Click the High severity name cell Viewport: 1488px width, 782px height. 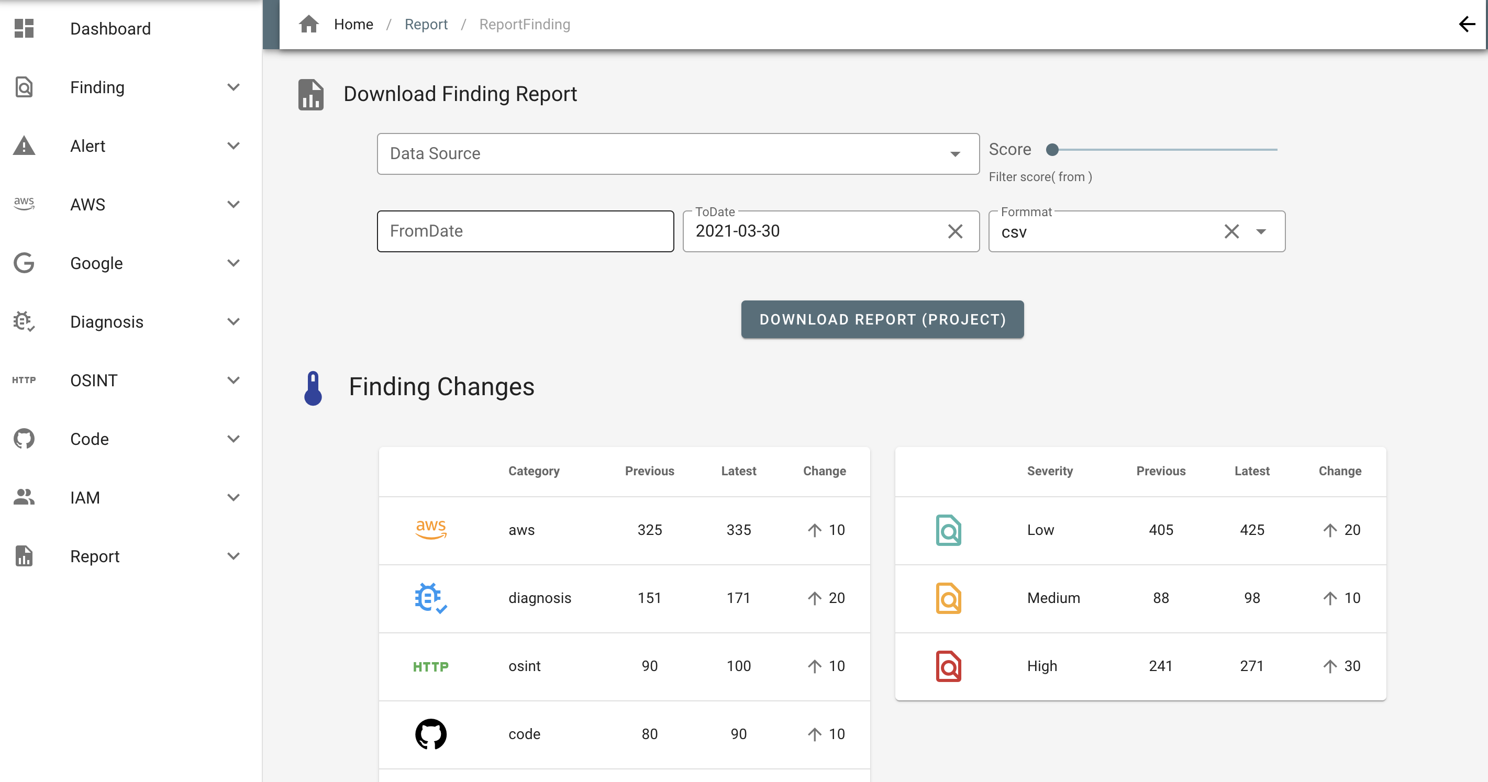tap(1042, 666)
